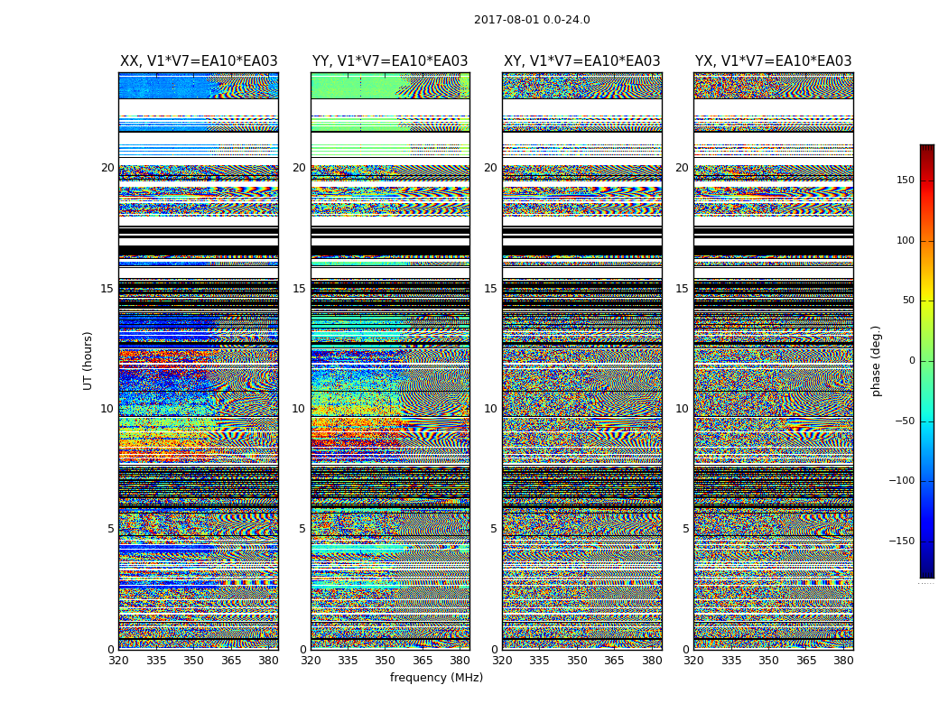Click inside the YX phase waterfall plot

coord(773,361)
